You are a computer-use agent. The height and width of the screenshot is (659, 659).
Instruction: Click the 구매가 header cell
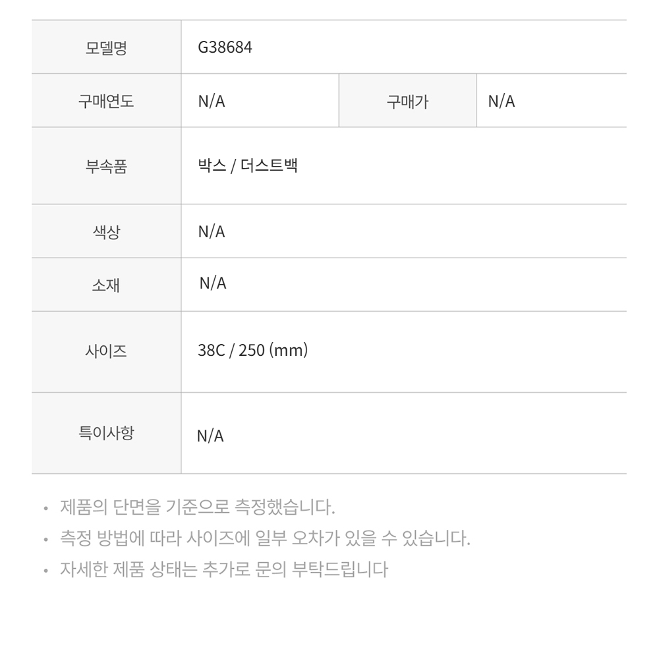coord(408,101)
